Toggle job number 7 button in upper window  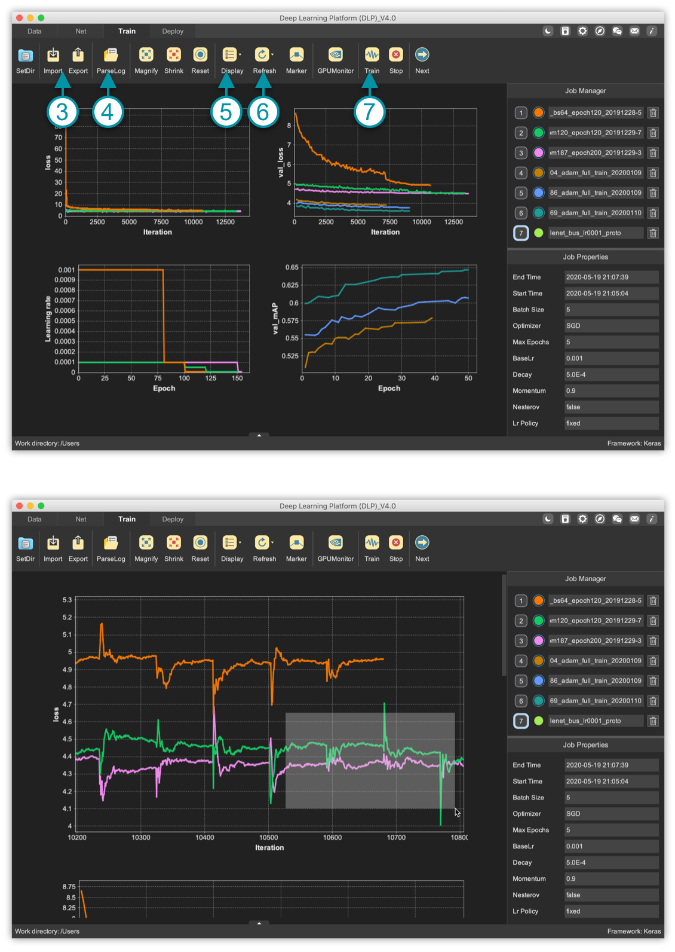[521, 233]
